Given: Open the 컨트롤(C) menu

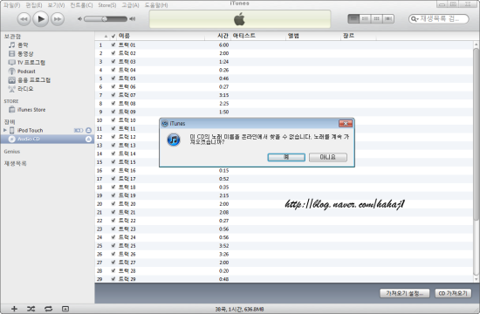Looking at the screenshot, I should pyautogui.click(x=81, y=5).
